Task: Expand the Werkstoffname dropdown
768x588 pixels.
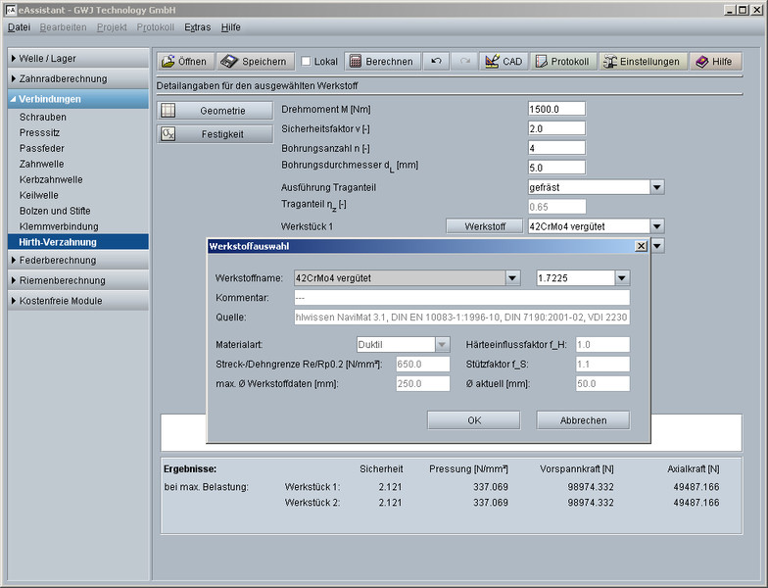Action: coord(512,278)
